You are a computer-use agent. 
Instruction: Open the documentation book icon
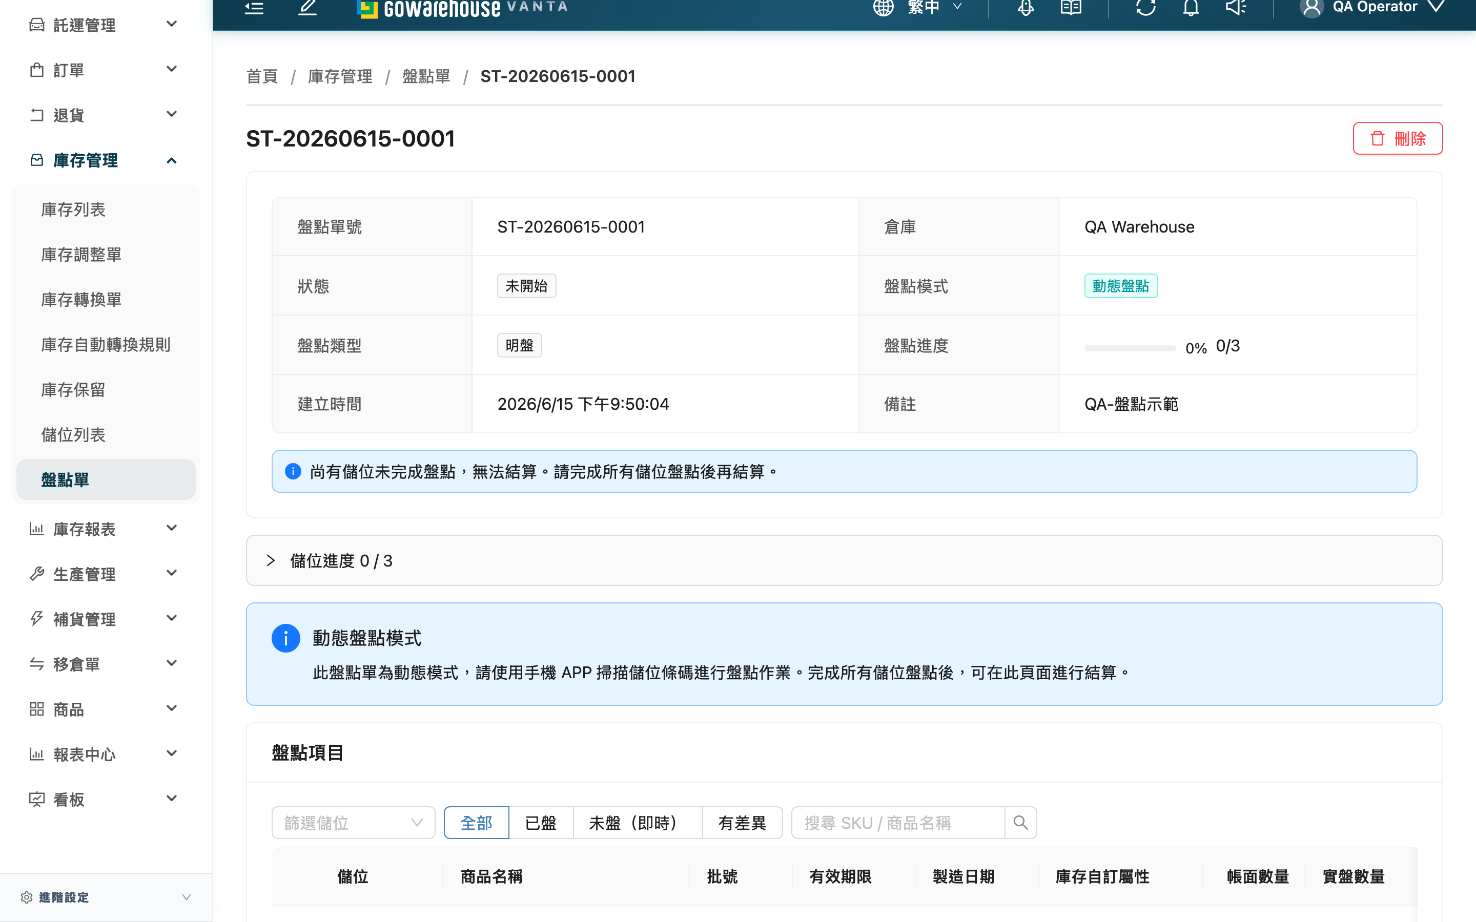coord(1071,7)
